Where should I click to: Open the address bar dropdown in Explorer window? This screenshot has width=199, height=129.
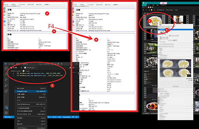(x=191, y=10)
